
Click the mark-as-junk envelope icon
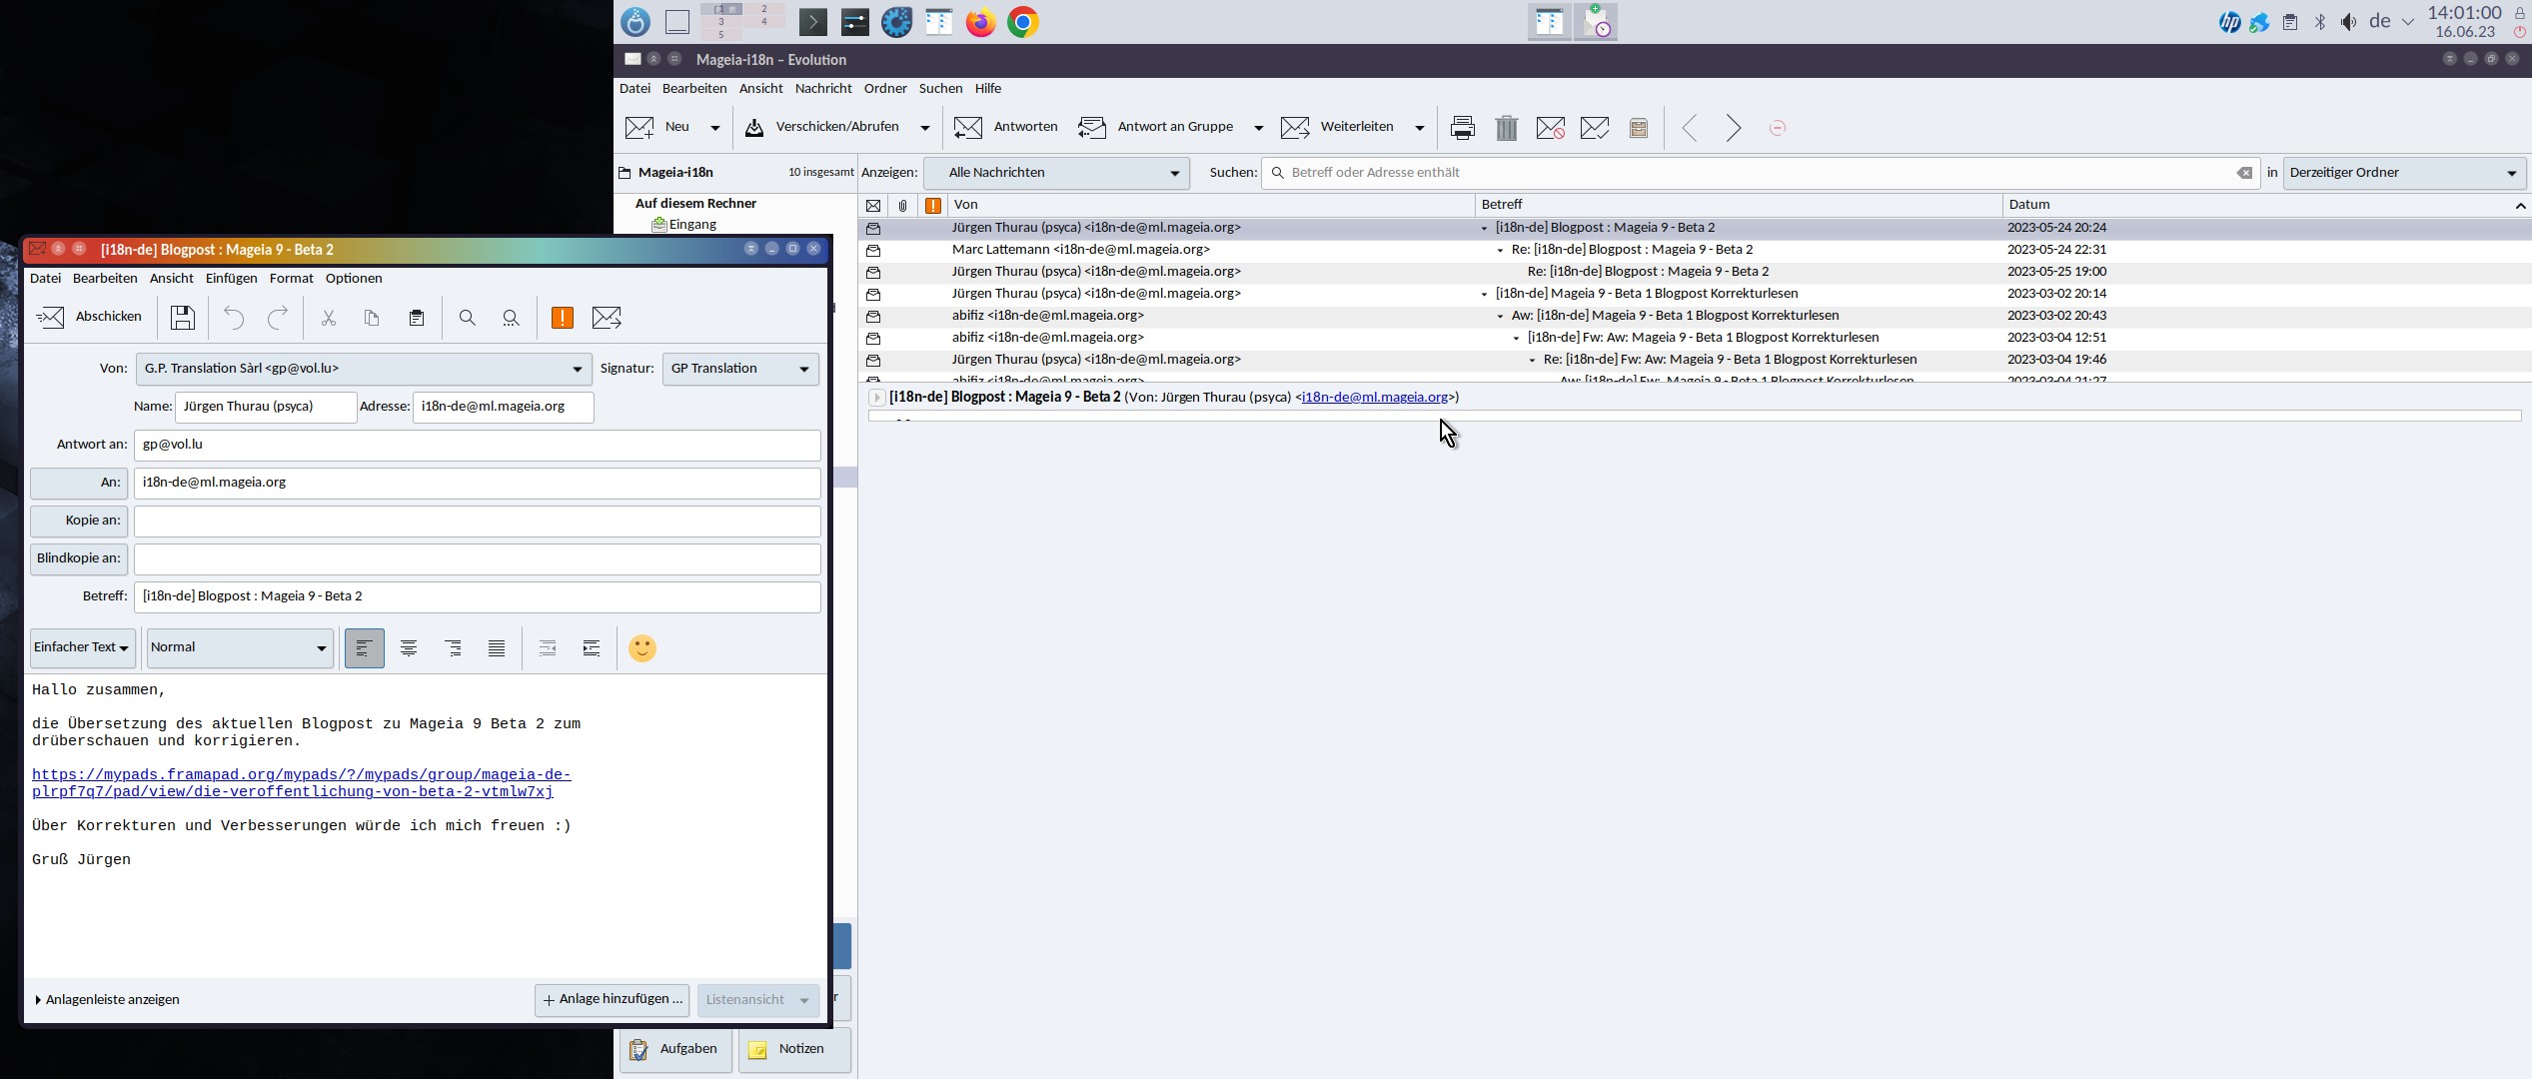(1551, 128)
